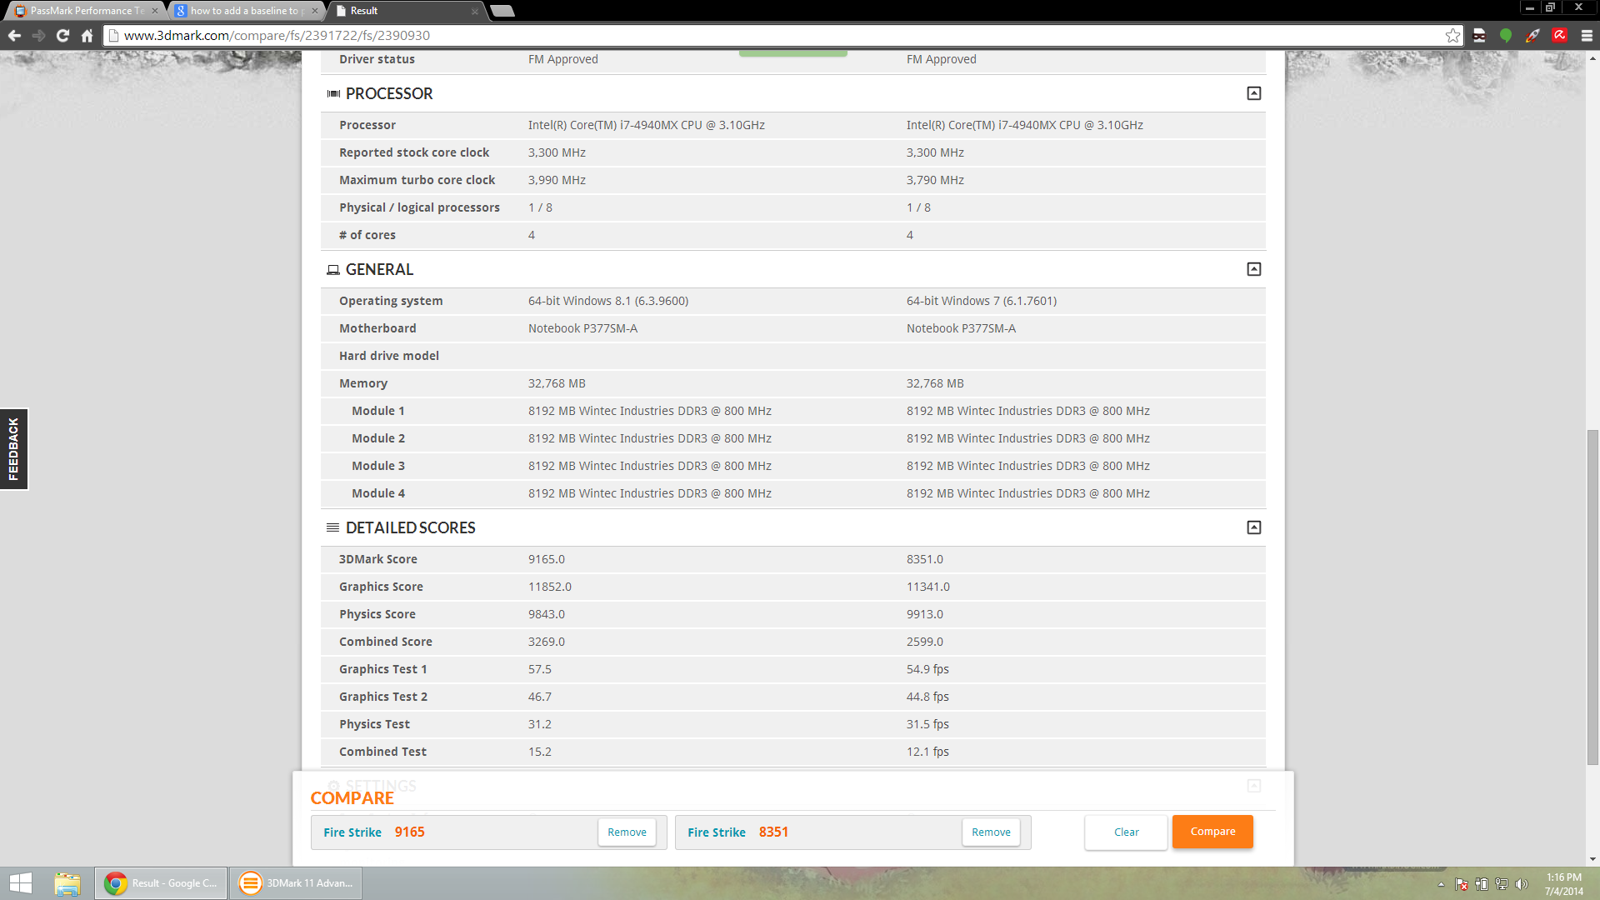This screenshot has width=1600, height=900.
Task: Close the PassMark Performance tab
Action: [155, 11]
